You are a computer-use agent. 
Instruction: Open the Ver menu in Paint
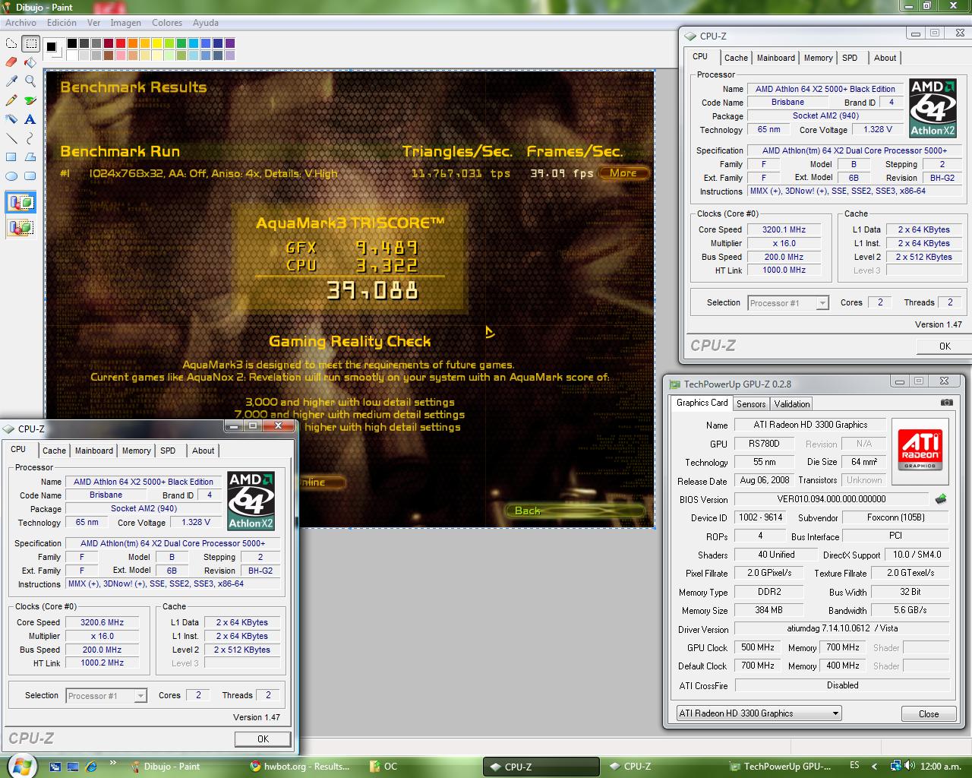(x=93, y=23)
